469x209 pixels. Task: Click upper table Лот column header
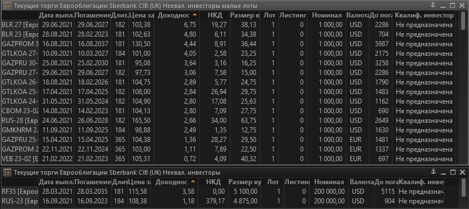(x=269, y=15)
